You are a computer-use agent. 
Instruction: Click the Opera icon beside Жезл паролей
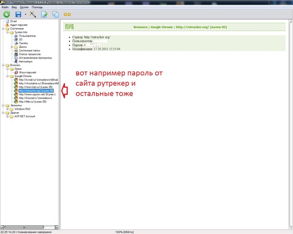16,73
